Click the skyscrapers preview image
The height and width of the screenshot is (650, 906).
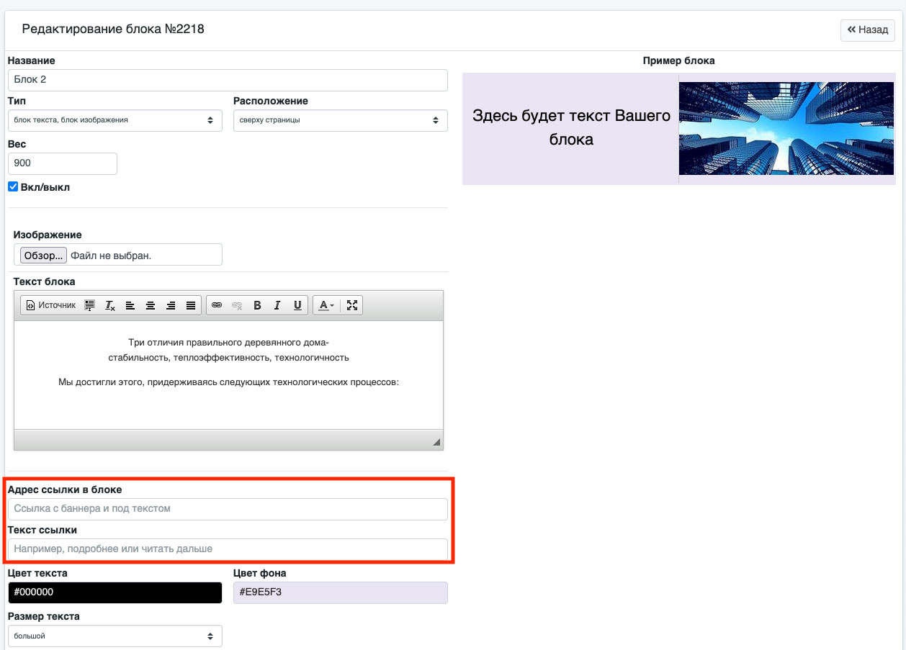click(x=787, y=129)
